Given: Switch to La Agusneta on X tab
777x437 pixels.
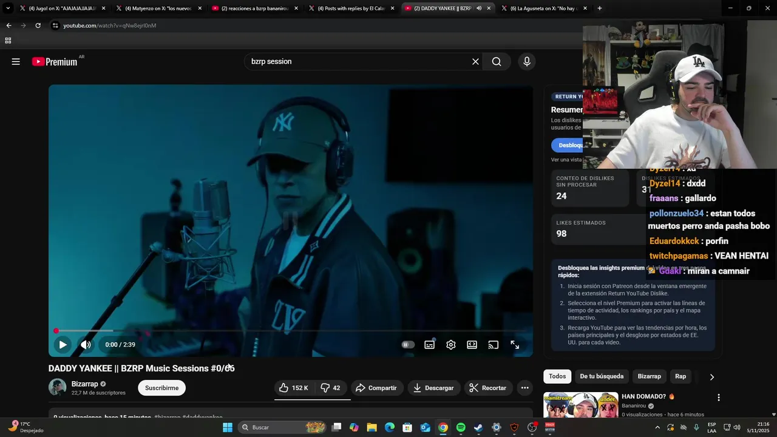Looking at the screenshot, I should click(544, 8).
